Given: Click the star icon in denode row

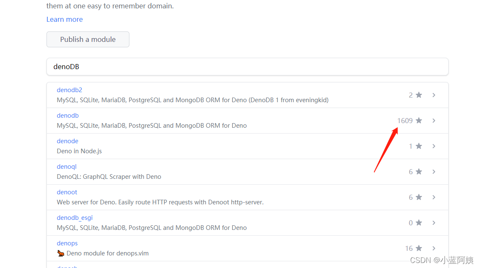Looking at the screenshot, I should point(419,146).
